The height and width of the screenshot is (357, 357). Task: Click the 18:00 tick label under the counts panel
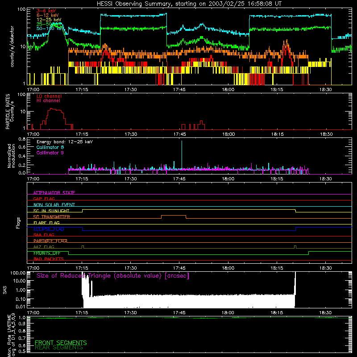click(x=228, y=90)
